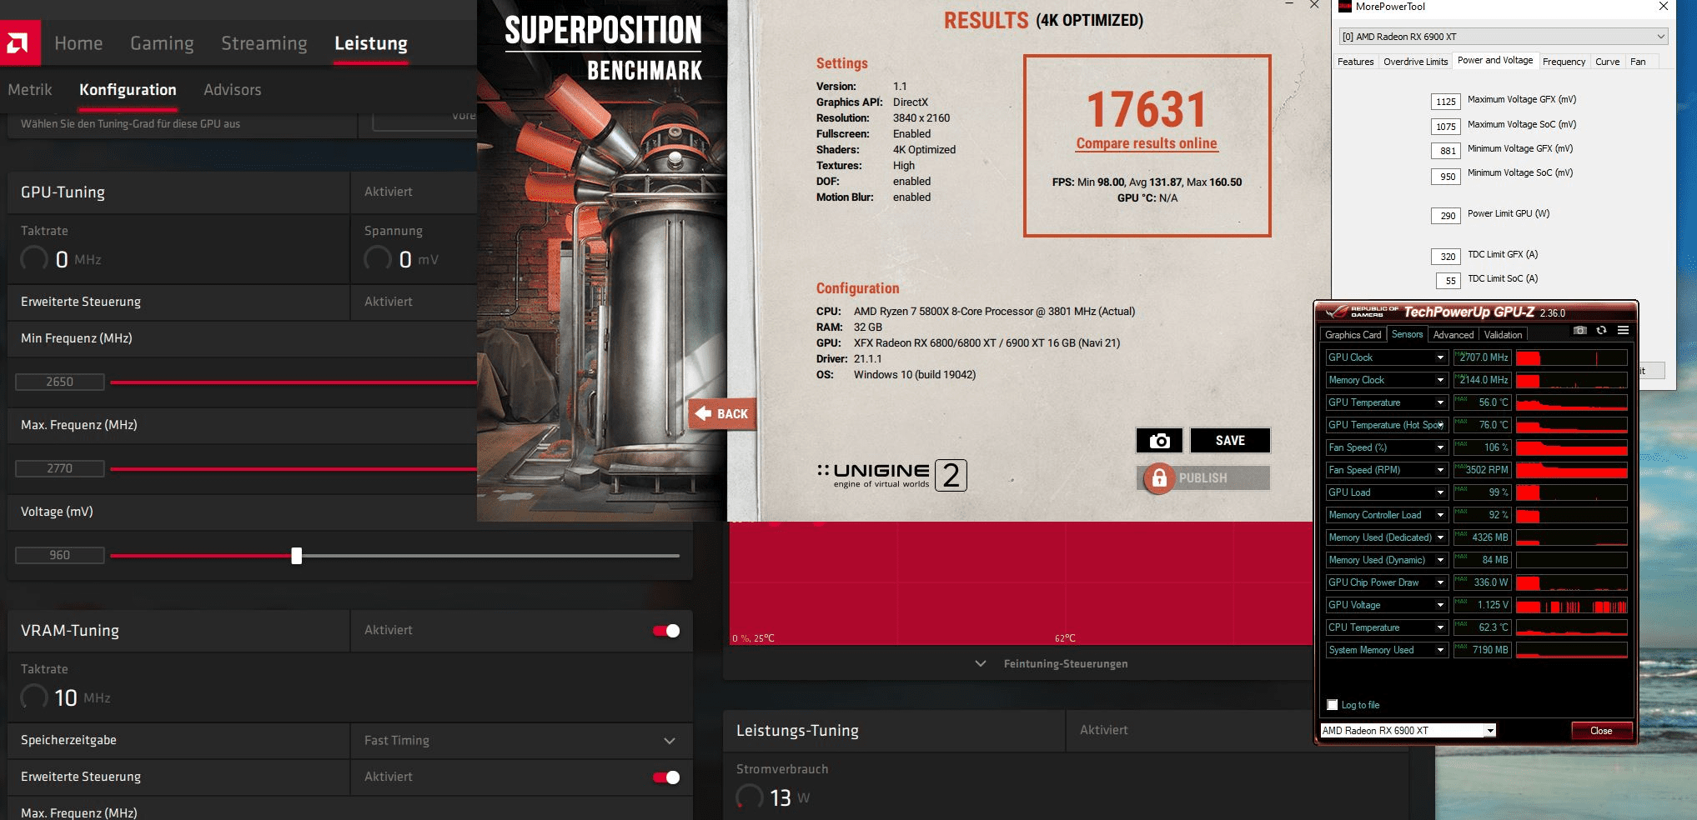The width and height of the screenshot is (1697, 820).
Task: Go BACK from the Superposition results
Action: 722,414
